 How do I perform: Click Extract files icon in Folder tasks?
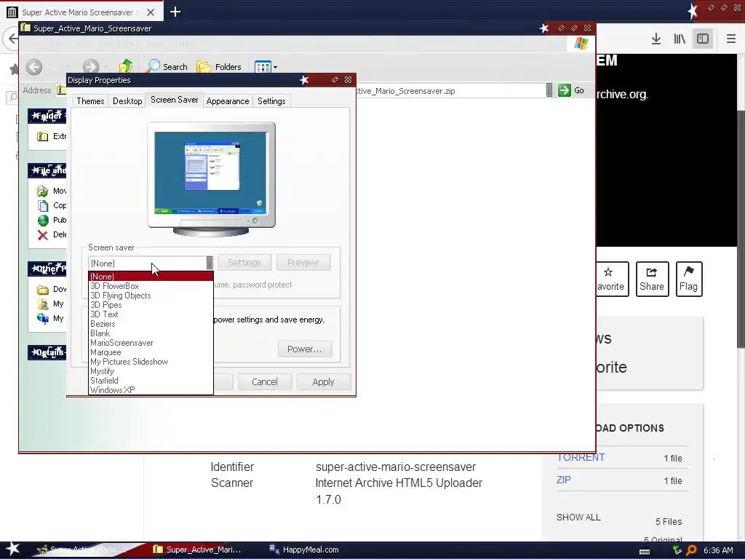[43, 136]
